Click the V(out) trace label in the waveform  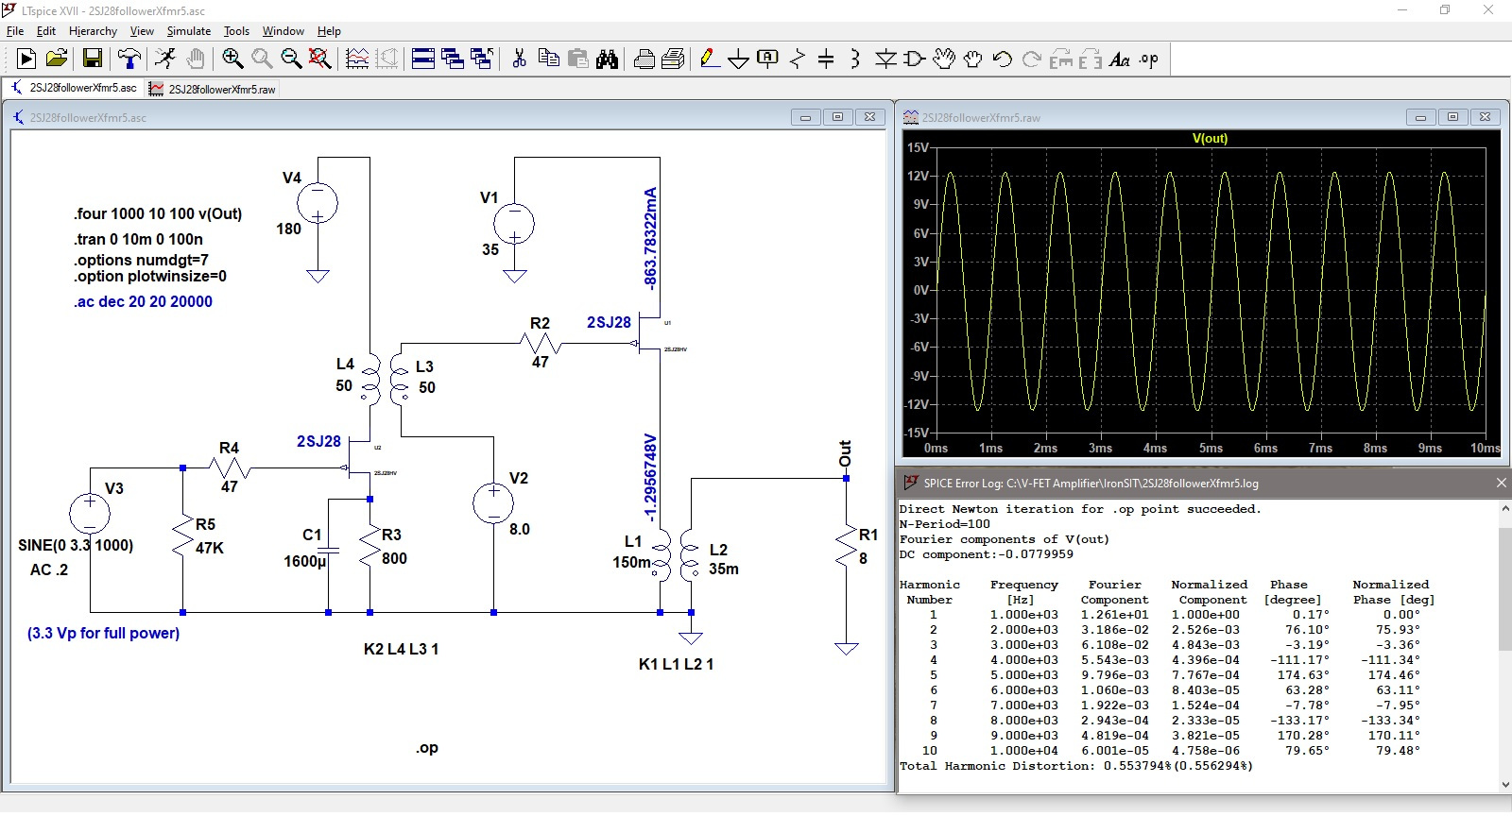pos(1210,138)
